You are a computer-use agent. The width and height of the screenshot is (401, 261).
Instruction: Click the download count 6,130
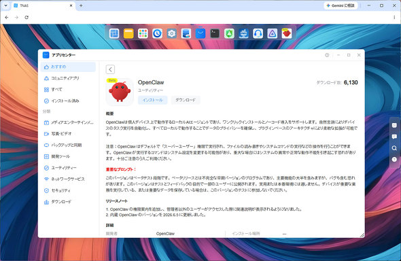click(351, 82)
